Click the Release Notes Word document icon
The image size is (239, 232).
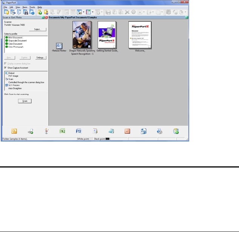tap(59, 46)
